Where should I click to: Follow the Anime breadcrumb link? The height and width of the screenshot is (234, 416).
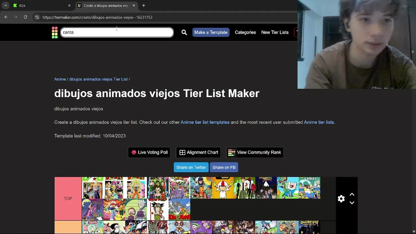(60, 79)
